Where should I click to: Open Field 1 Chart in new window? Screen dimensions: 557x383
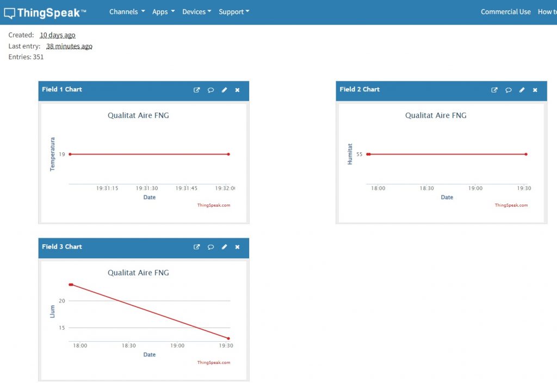pos(197,90)
